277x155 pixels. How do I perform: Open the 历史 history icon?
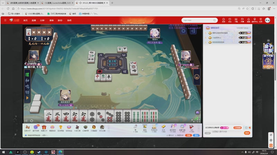[223, 20]
